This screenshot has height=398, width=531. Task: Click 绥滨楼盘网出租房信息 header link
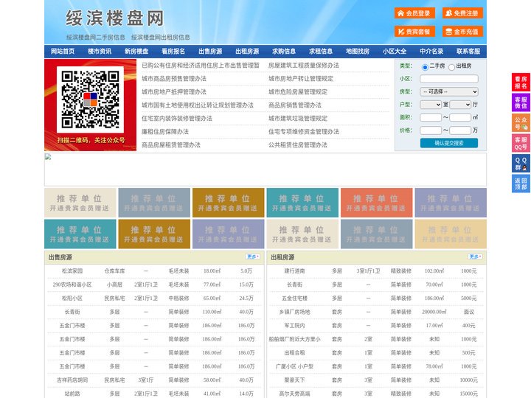tap(161, 38)
